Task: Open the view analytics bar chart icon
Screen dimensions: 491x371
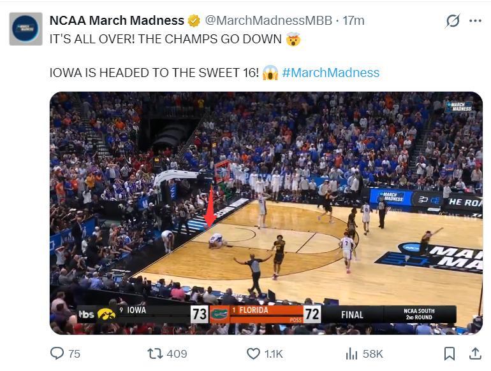Action: pos(351,353)
